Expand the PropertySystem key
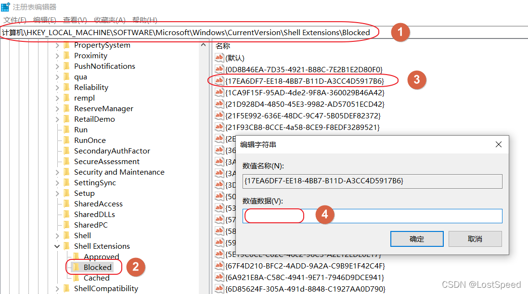 [57, 45]
